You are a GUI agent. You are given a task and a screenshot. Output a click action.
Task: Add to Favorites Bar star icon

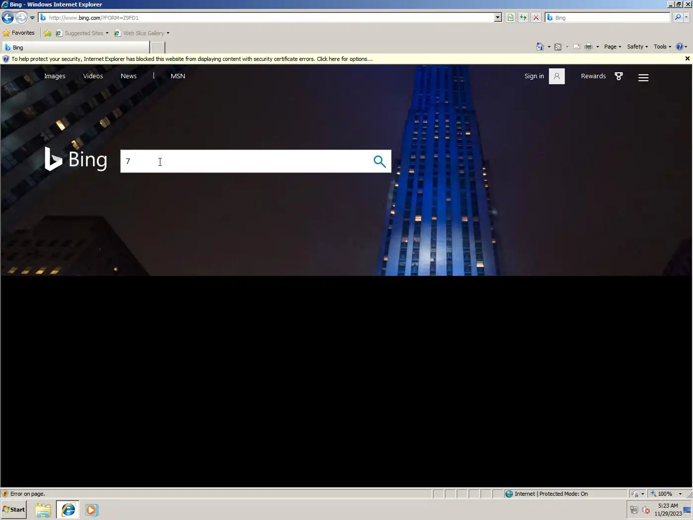[x=48, y=33]
